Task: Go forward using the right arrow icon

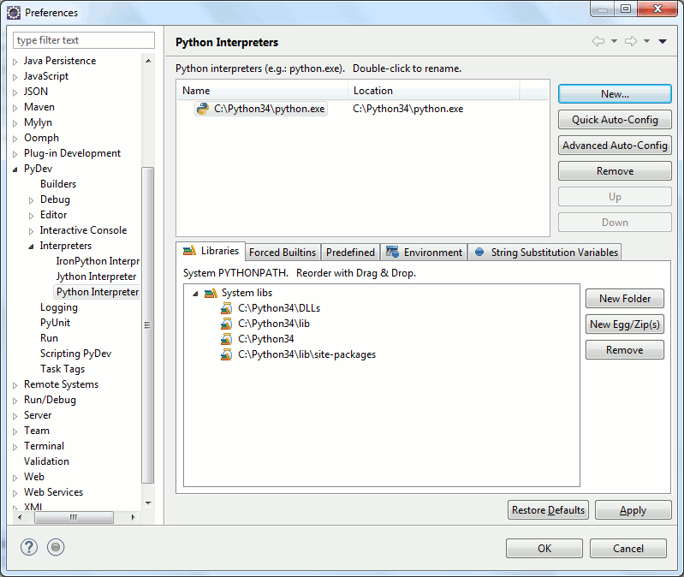Action: 631,41
